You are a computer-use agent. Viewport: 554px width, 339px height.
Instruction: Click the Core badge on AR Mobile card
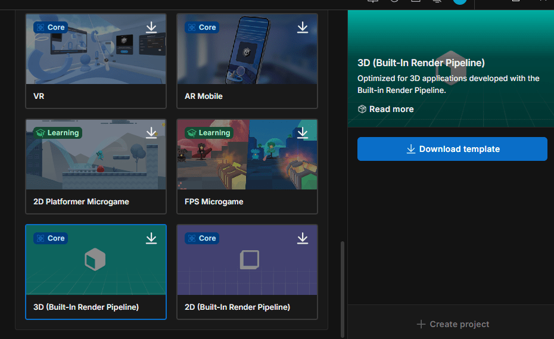201,27
